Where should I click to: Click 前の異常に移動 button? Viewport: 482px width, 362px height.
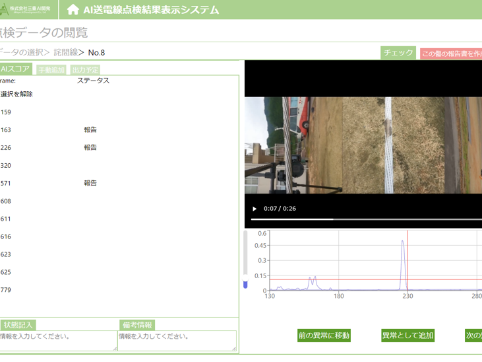click(x=324, y=336)
